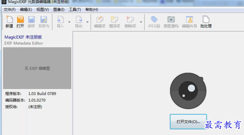The width and height of the screenshot is (244, 135).
Task: Open the 视图(V) menu
Action: (42, 10)
